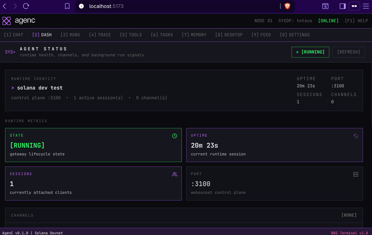Viewport: 372px width, 235px height.
Task: Switch to the [1] CHAT tab
Action: pyautogui.click(x=14, y=35)
